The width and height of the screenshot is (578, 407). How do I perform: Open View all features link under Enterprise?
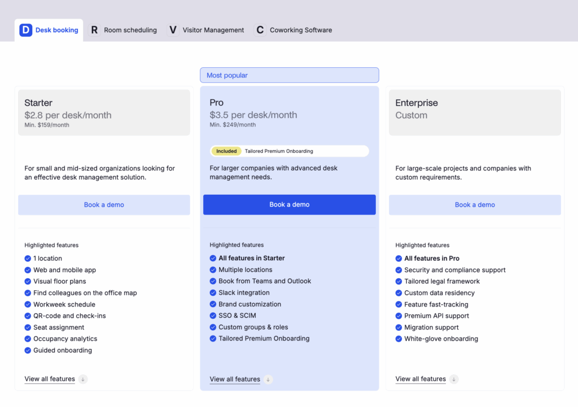pos(421,379)
